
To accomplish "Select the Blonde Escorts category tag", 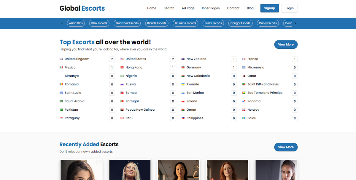I will 157,23.
